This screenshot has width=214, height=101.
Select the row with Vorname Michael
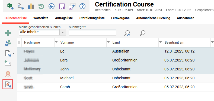pyautogui.click(x=116, y=78)
